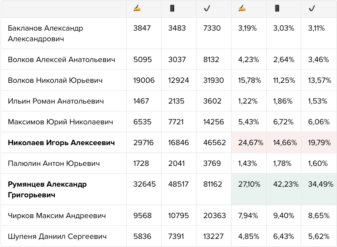Image resolution: width=337 pixels, height=247 pixels.
Task: Select the Николаев Игорь Алексеевич row name
Action: pyautogui.click(x=61, y=143)
